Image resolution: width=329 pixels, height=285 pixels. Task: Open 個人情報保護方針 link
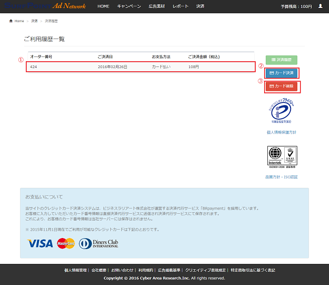pyautogui.click(x=282, y=132)
